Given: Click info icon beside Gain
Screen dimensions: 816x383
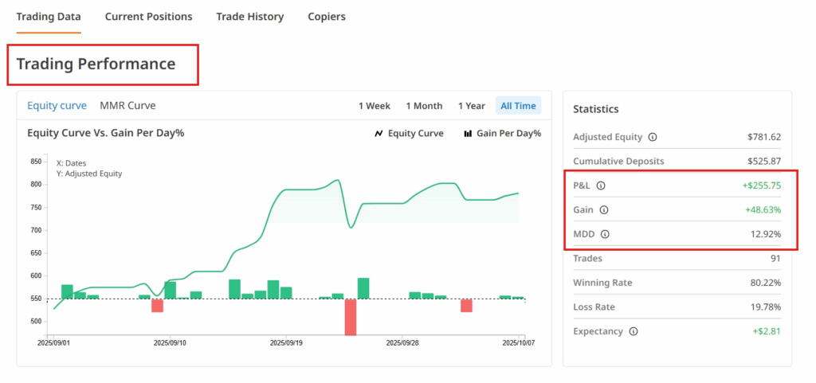Looking at the screenshot, I should pyautogui.click(x=603, y=210).
